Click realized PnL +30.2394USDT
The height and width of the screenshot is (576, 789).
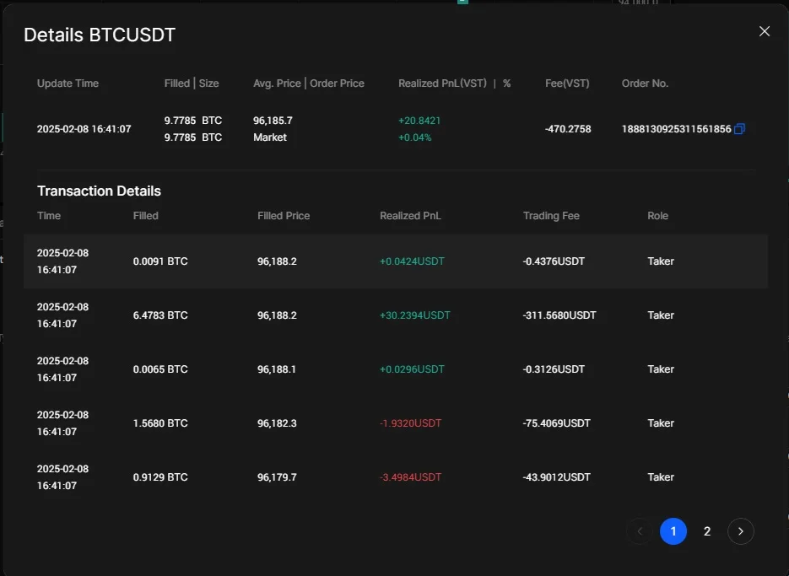click(415, 315)
